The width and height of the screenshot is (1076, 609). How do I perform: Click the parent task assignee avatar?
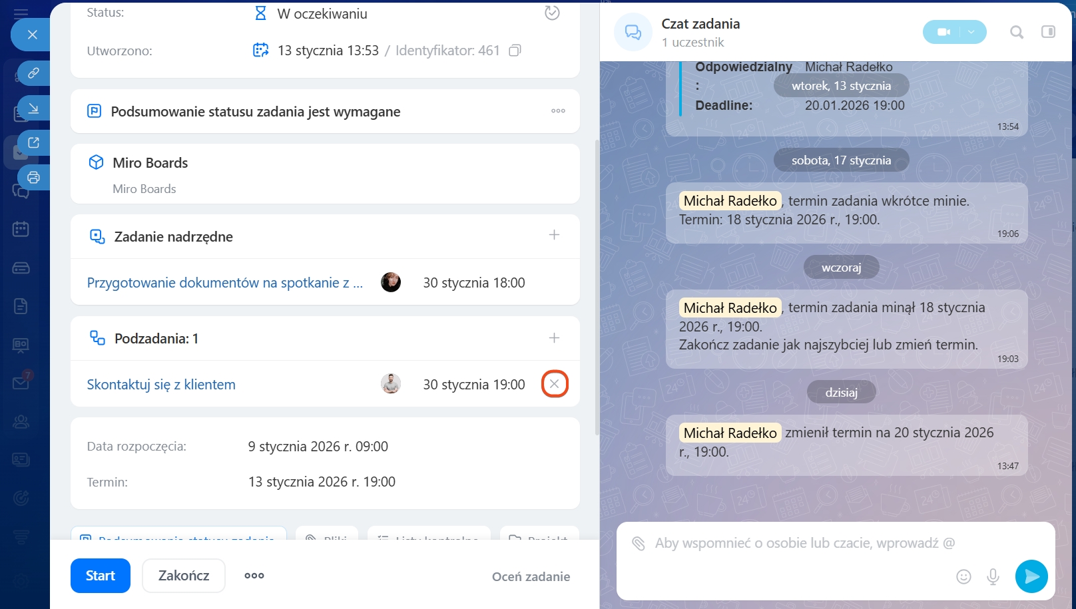click(x=391, y=282)
